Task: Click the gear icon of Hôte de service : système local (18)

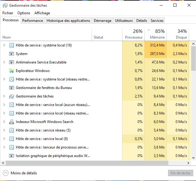Action: (x=12, y=45)
